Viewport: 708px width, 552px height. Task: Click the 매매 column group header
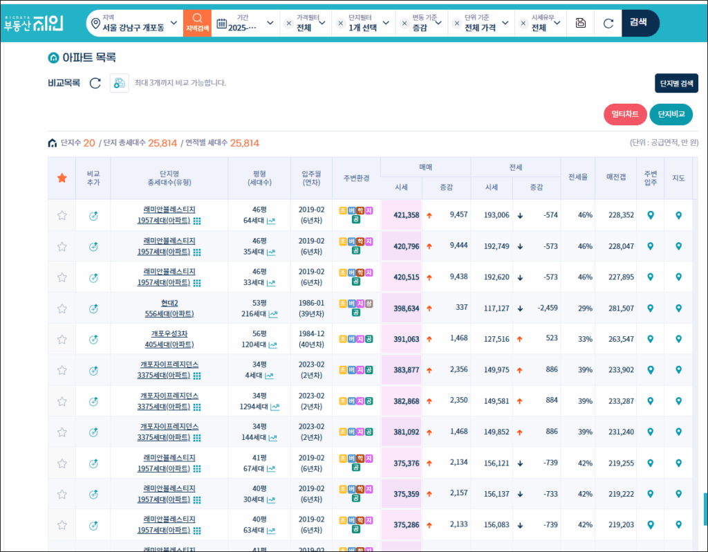(425, 167)
